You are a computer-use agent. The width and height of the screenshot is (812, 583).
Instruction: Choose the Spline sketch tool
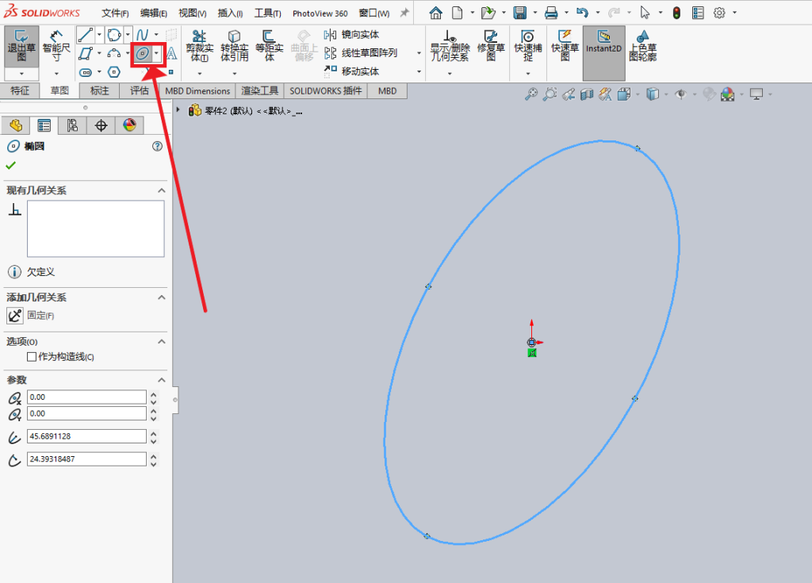143,35
